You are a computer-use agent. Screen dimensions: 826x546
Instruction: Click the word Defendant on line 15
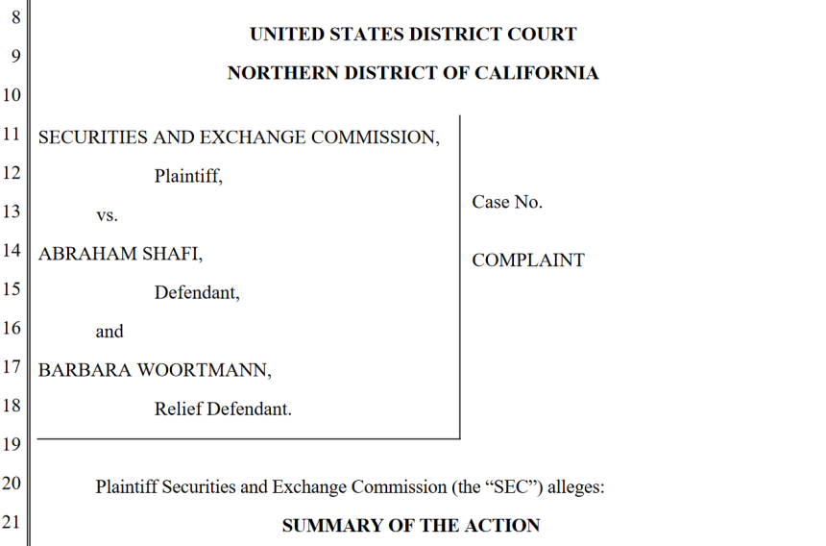197,292
